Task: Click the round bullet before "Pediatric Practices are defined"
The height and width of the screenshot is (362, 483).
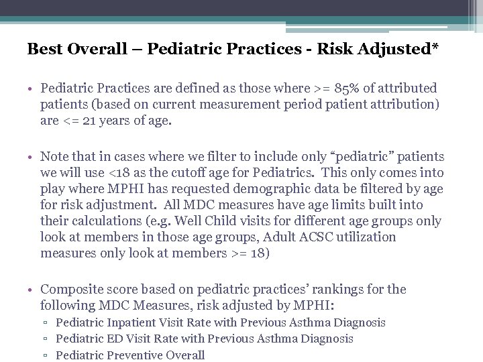Action: (31, 88)
